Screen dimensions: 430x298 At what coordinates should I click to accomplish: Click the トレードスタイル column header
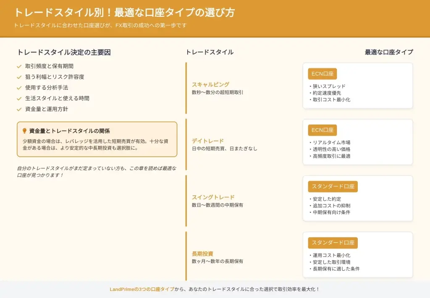209,52
